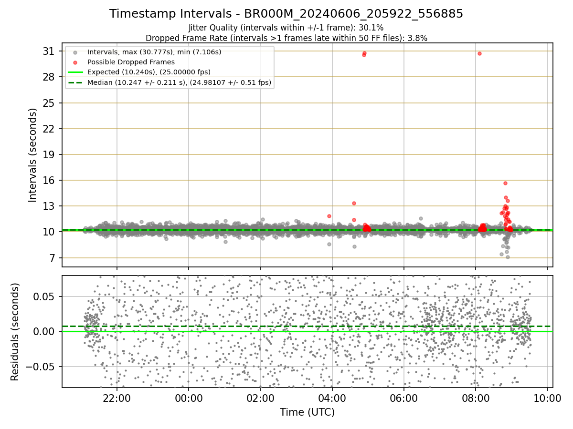Select the 'Jitter Quality' subtitle line showing 30.1%
The height and width of the screenshot is (429, 573).
(286, 28)
